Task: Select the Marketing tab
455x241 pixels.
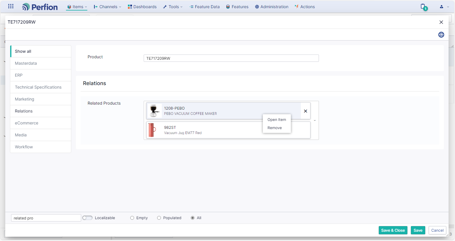Action: (41, 99)
